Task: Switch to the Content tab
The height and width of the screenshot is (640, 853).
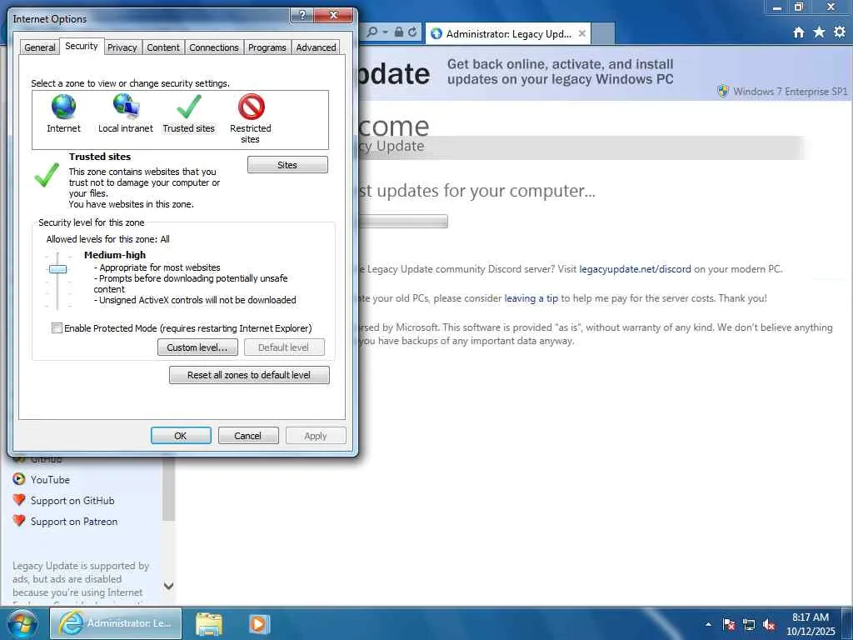Action: click(163, 47)
